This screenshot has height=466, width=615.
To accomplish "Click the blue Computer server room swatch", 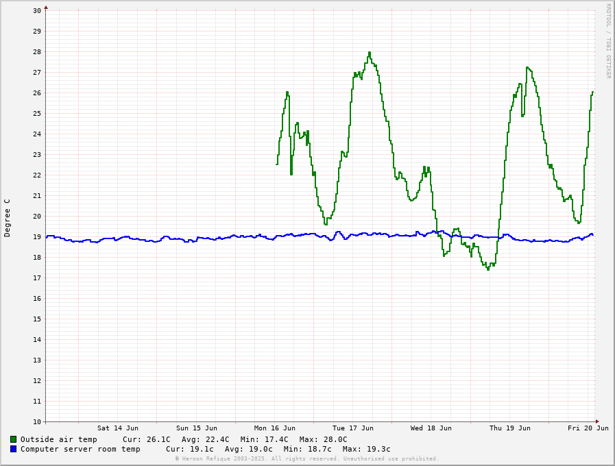I will click(13, 449).
